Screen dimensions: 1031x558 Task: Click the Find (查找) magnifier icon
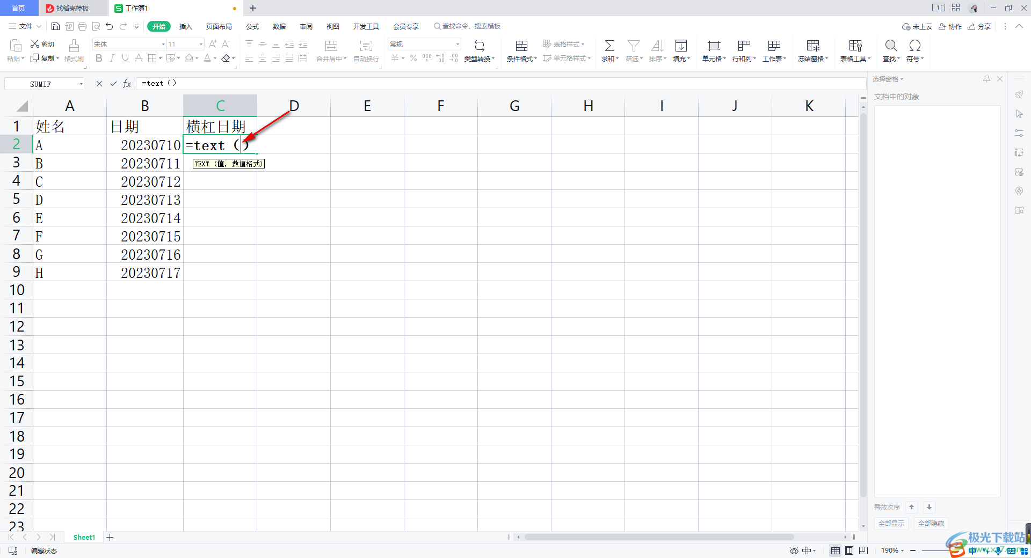tap(891, 46)
